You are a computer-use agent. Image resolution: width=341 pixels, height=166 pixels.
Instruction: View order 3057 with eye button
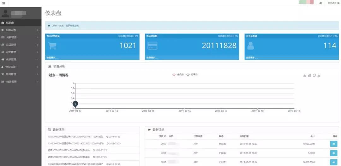tap(333, 162)
